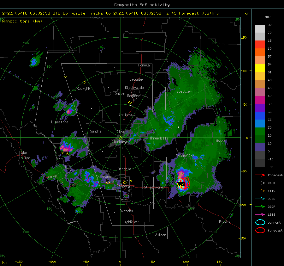Click the 7.6 storm top label
The width and height of the screenshot is (284, 266).
click(x=65, y=154)
